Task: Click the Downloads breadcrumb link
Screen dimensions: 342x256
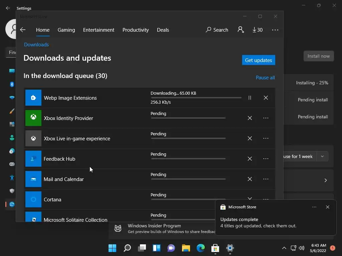Action: tap(36, 45)
